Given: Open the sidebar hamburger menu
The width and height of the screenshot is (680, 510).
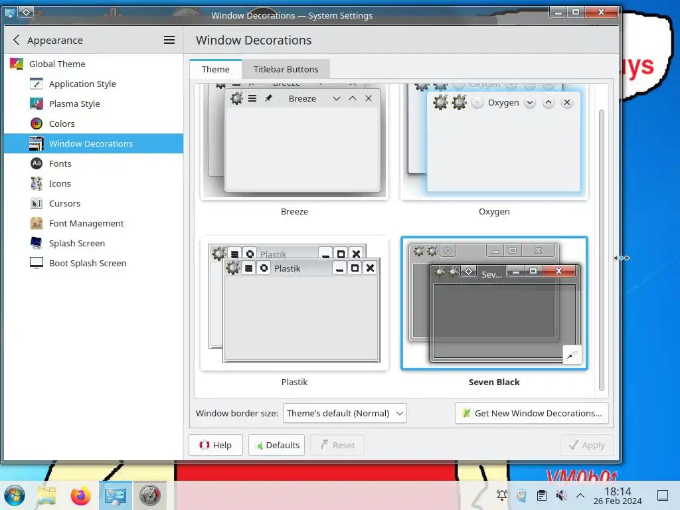Looking at the screenshot, I should point(169,41).
